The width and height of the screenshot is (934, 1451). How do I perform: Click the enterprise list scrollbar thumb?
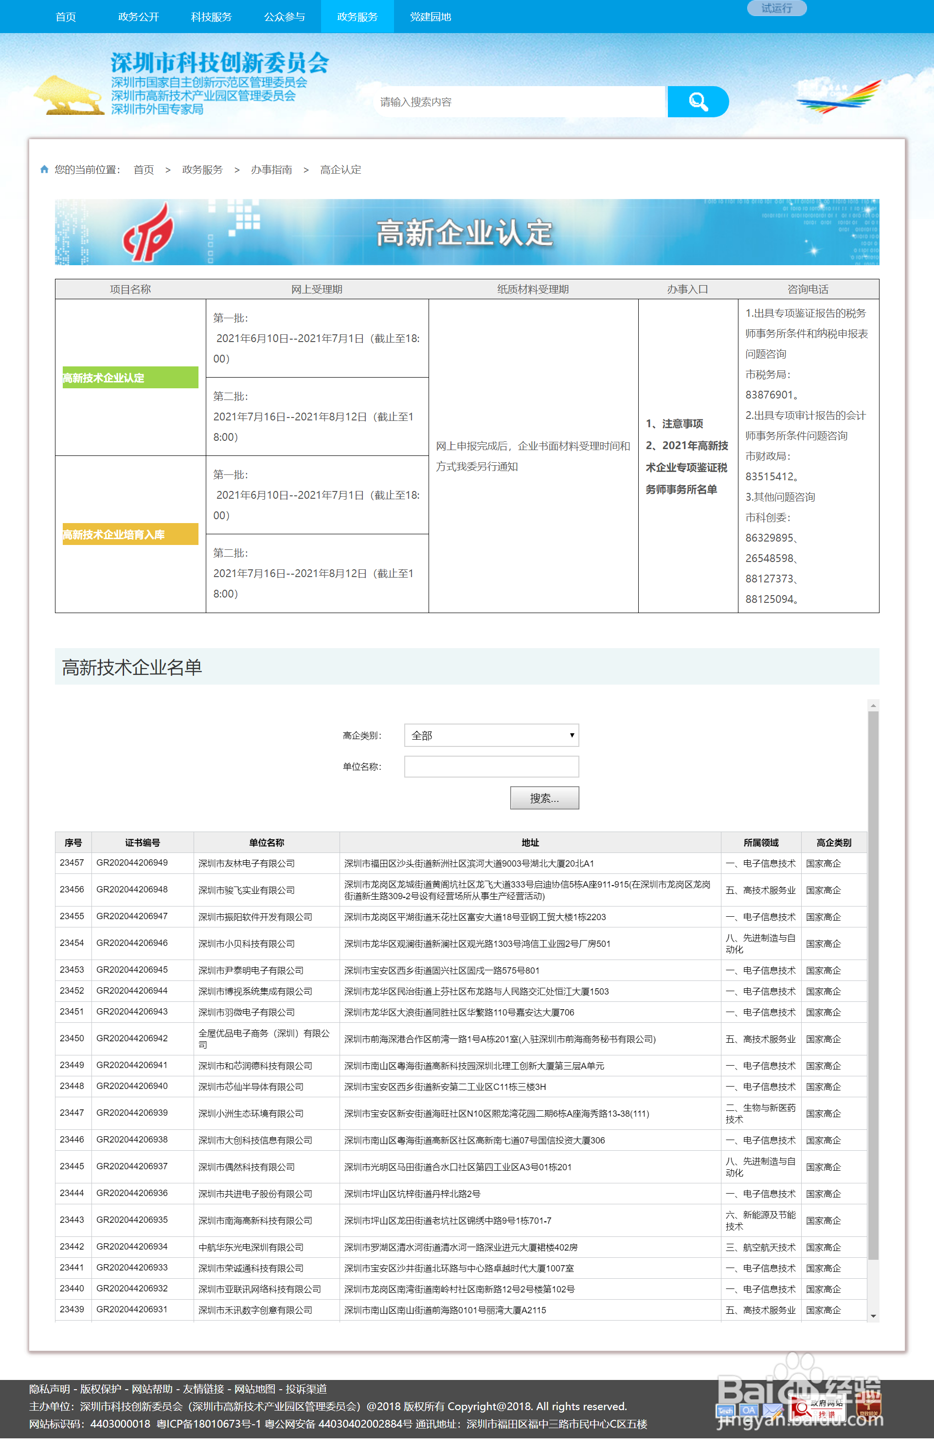(873, 986)
